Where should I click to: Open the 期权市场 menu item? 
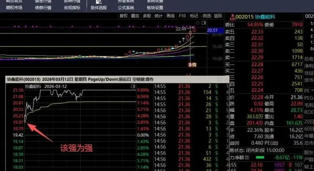click(x=14, y=8)
